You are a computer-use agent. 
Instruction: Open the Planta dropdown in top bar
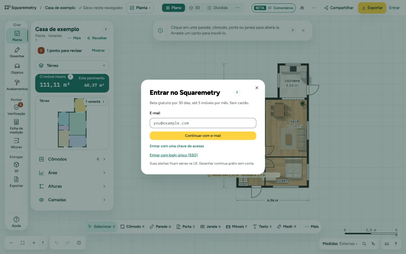pyautogui.click(x=140, y=8)
